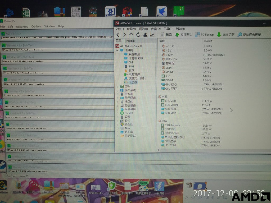Open the 报告(R) menu in AIDA64
The image size is (271, 203).
(x=143, y=29)
